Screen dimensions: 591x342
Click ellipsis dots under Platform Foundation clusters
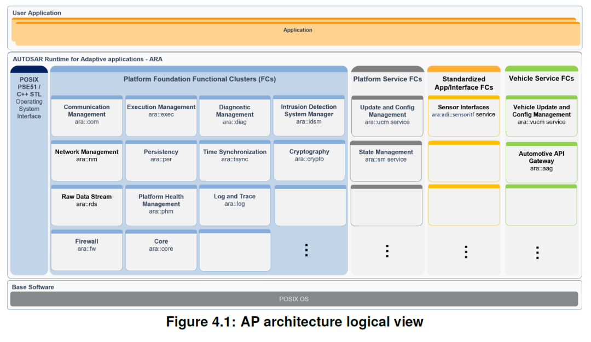point(306,250)
